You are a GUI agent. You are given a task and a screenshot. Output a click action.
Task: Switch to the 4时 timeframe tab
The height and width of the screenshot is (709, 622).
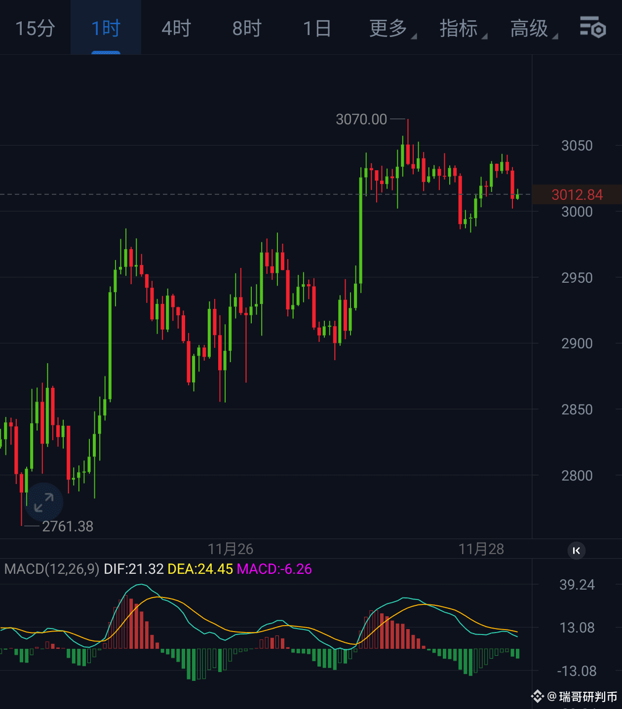click(176, 28)
